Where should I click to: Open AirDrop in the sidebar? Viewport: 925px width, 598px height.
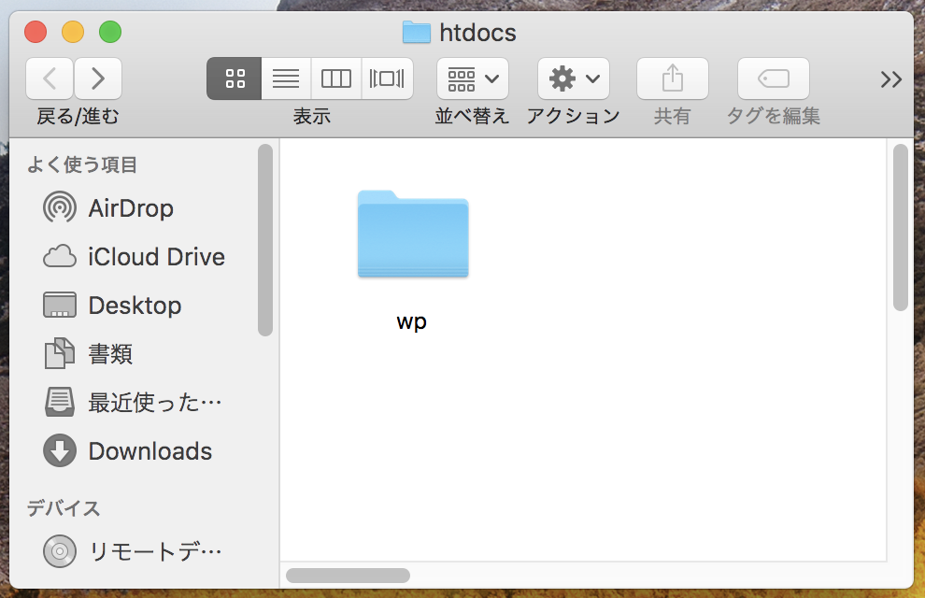click(131, 207)
